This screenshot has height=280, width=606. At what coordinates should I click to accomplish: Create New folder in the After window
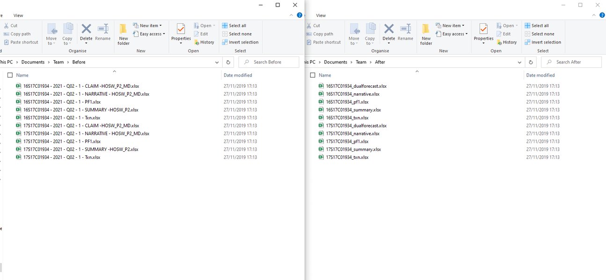coord(426,34)
